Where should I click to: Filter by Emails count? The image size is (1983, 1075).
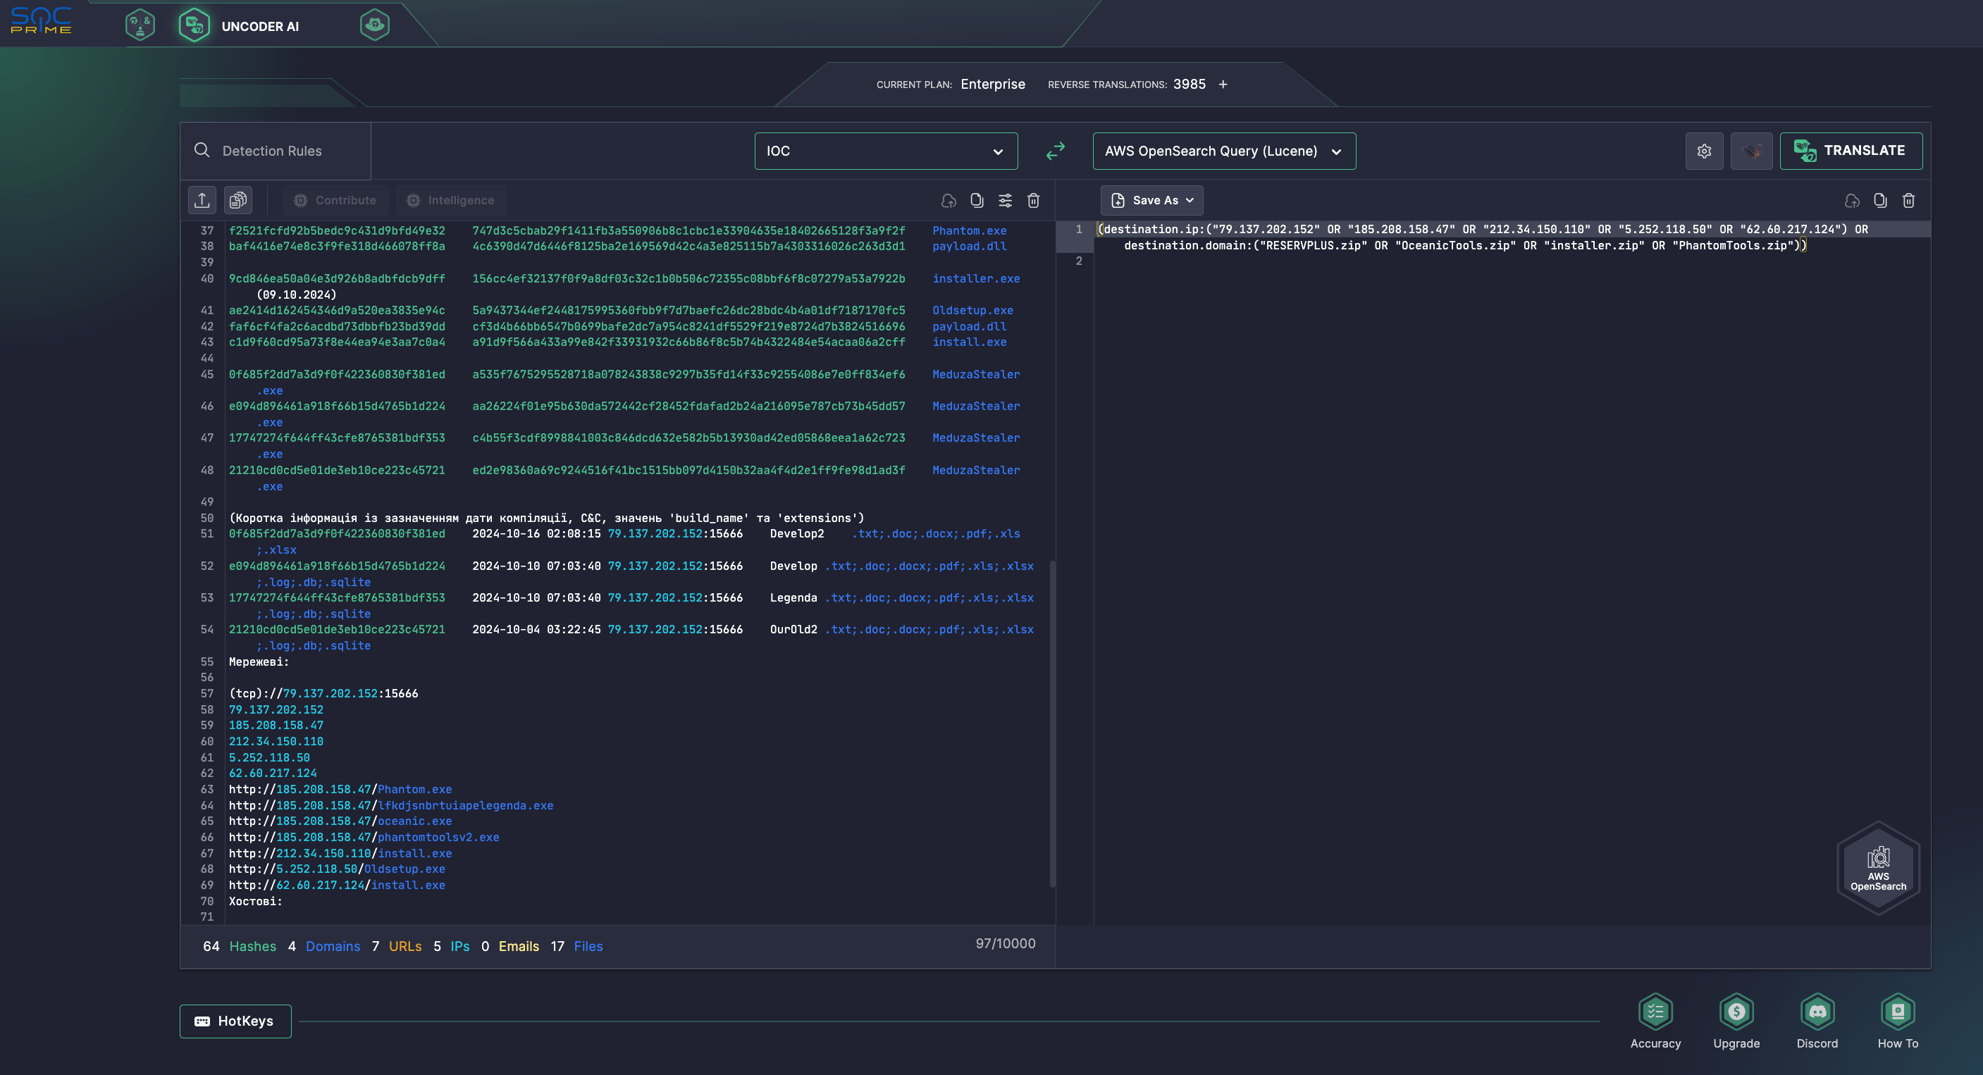(510, 947)
